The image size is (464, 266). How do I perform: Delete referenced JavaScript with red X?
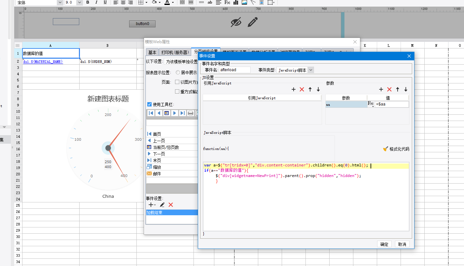tap(302, 89)
